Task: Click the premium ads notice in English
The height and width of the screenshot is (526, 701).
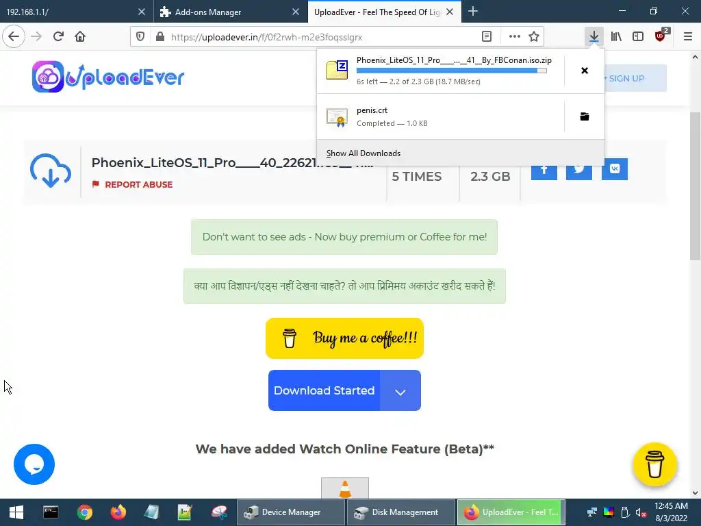Action: click(x=344, y=237)
